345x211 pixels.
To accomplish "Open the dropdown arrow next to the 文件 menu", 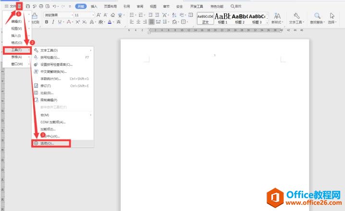I will 19,6.
